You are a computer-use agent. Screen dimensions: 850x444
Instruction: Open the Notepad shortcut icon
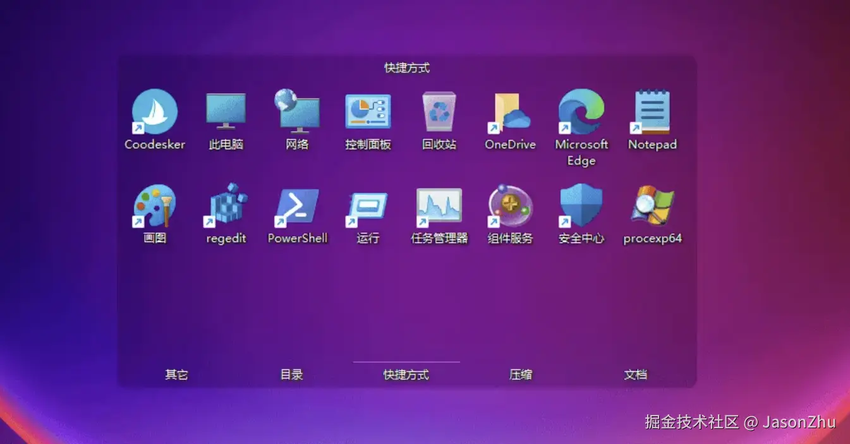(652, 112)
